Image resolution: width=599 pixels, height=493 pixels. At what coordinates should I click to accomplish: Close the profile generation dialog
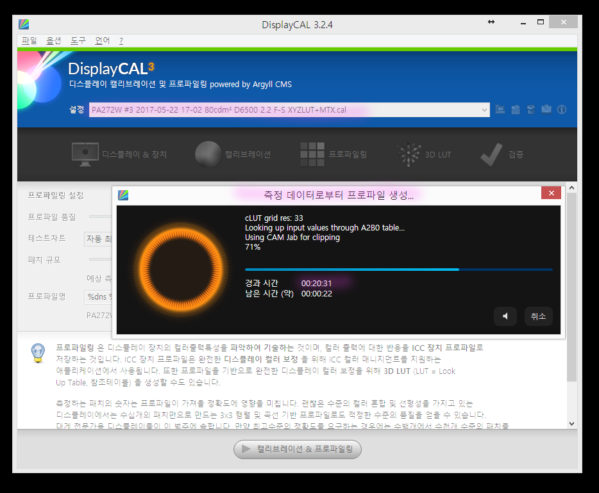coord(552,193)
